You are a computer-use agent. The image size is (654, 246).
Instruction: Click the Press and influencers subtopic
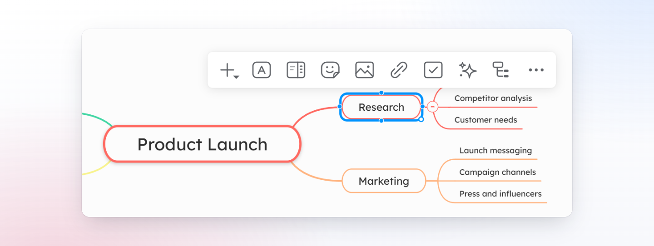click(x=500, y=194)
